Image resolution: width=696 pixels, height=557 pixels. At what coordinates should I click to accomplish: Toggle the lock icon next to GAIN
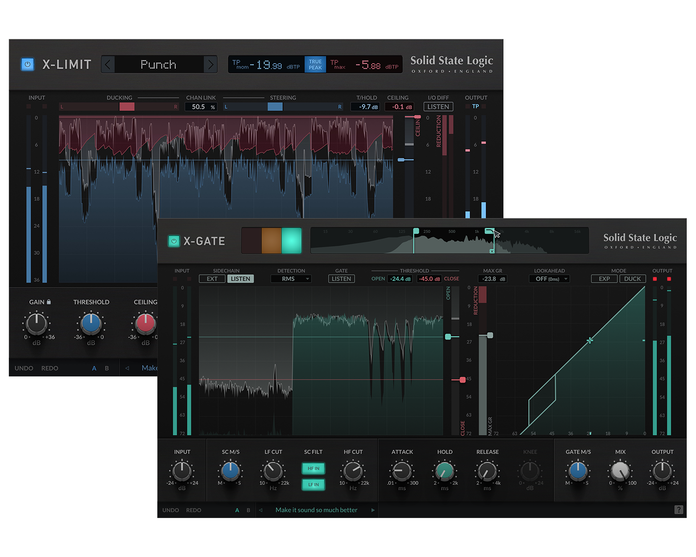pos(49,302)
